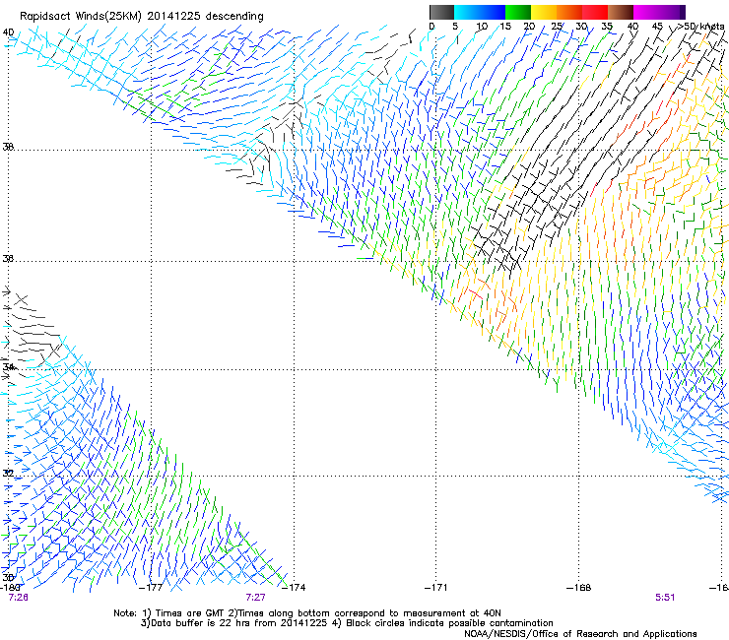Pick the brown 35-40 knots legend swatch

(x=621, y=12)
